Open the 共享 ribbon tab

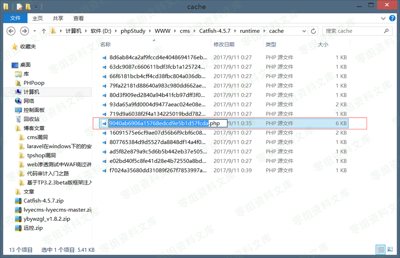58,18
